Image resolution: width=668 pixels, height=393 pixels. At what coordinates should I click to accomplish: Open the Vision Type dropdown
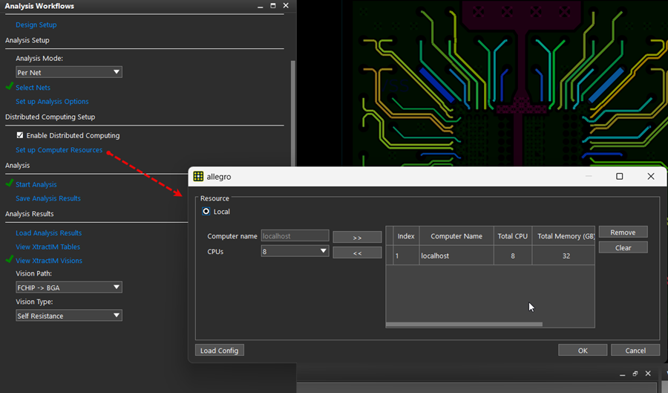click(x=69, y=316)
